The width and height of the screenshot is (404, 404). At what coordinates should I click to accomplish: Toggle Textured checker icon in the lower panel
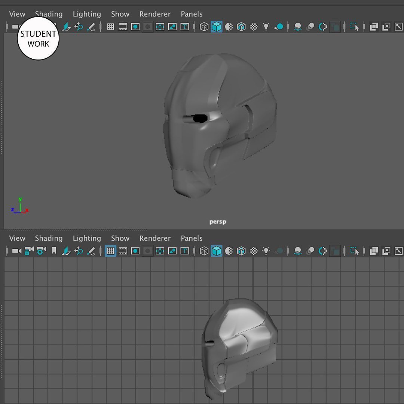point(254,251)
